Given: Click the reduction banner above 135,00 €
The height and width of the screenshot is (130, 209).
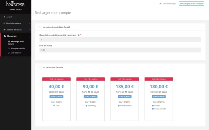Looking at the screenshot, I should pos(125,79).
